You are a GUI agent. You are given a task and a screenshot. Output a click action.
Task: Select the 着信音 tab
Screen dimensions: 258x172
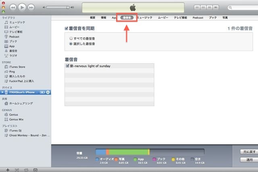point(127,18)
